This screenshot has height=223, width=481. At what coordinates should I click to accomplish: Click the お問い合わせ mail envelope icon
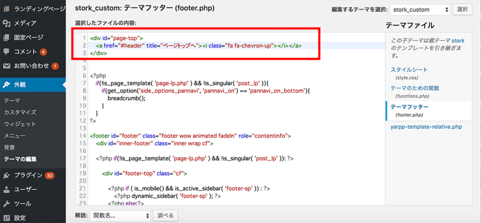point(7,66)
